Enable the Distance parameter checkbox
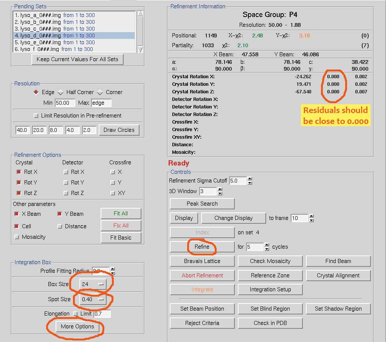Screen dimensions: 386x342 click(60, 226)
